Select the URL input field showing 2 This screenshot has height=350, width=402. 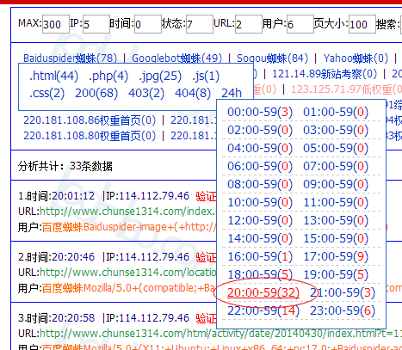pos(249,24)
